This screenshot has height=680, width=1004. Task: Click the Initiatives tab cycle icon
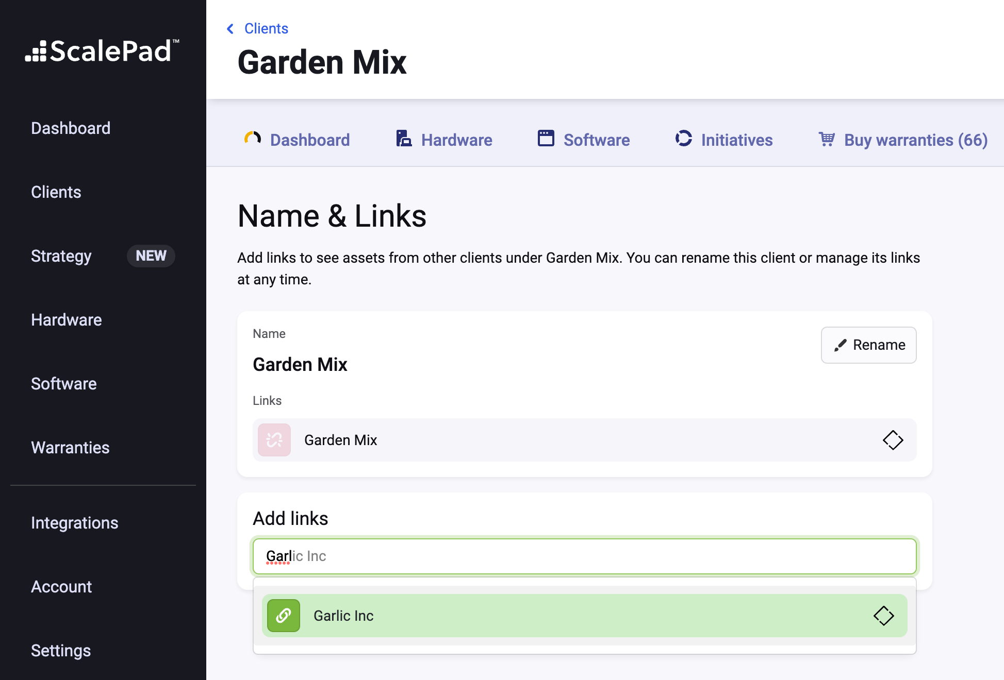point(684,138)
